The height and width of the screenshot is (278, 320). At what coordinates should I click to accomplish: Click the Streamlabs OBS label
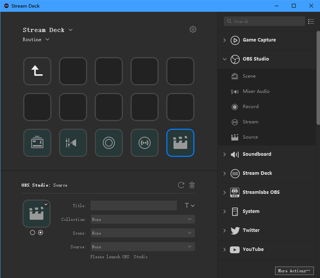pyautogui.click(x=261, y=192)
